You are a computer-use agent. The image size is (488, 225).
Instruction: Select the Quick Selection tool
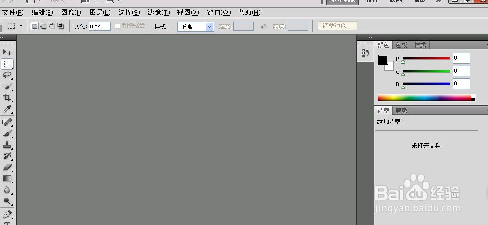7,86
